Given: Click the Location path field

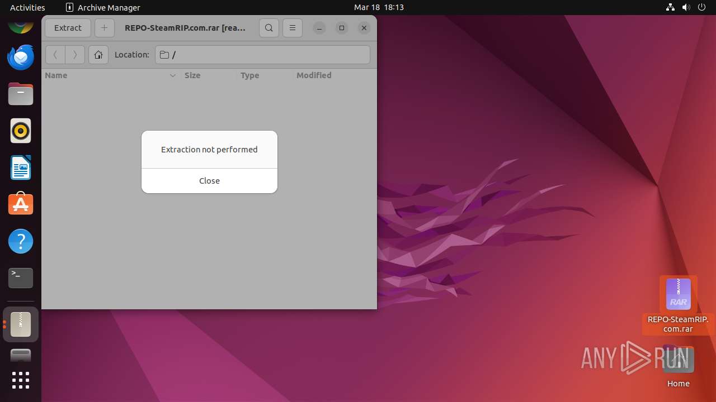Looking at the screenshot, I should click(x=262, y=55).
